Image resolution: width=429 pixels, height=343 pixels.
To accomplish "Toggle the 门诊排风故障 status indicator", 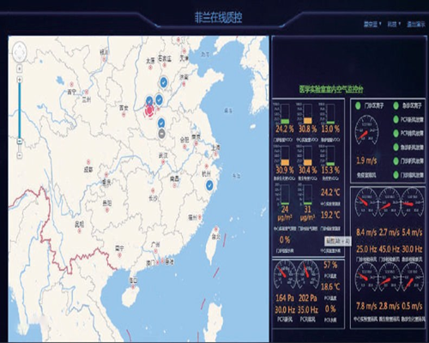I will (x=396, y=175).
